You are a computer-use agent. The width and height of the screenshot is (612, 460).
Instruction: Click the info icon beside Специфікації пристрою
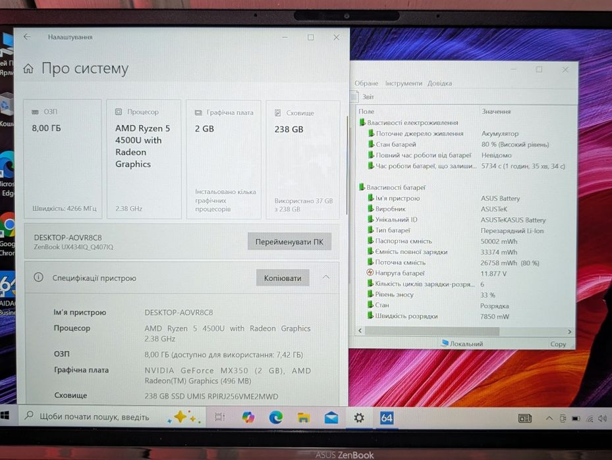(x=38, y=278)
